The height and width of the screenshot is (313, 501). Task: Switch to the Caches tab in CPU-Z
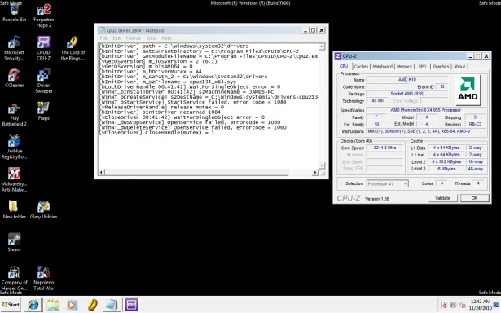(x=361, y=67)
